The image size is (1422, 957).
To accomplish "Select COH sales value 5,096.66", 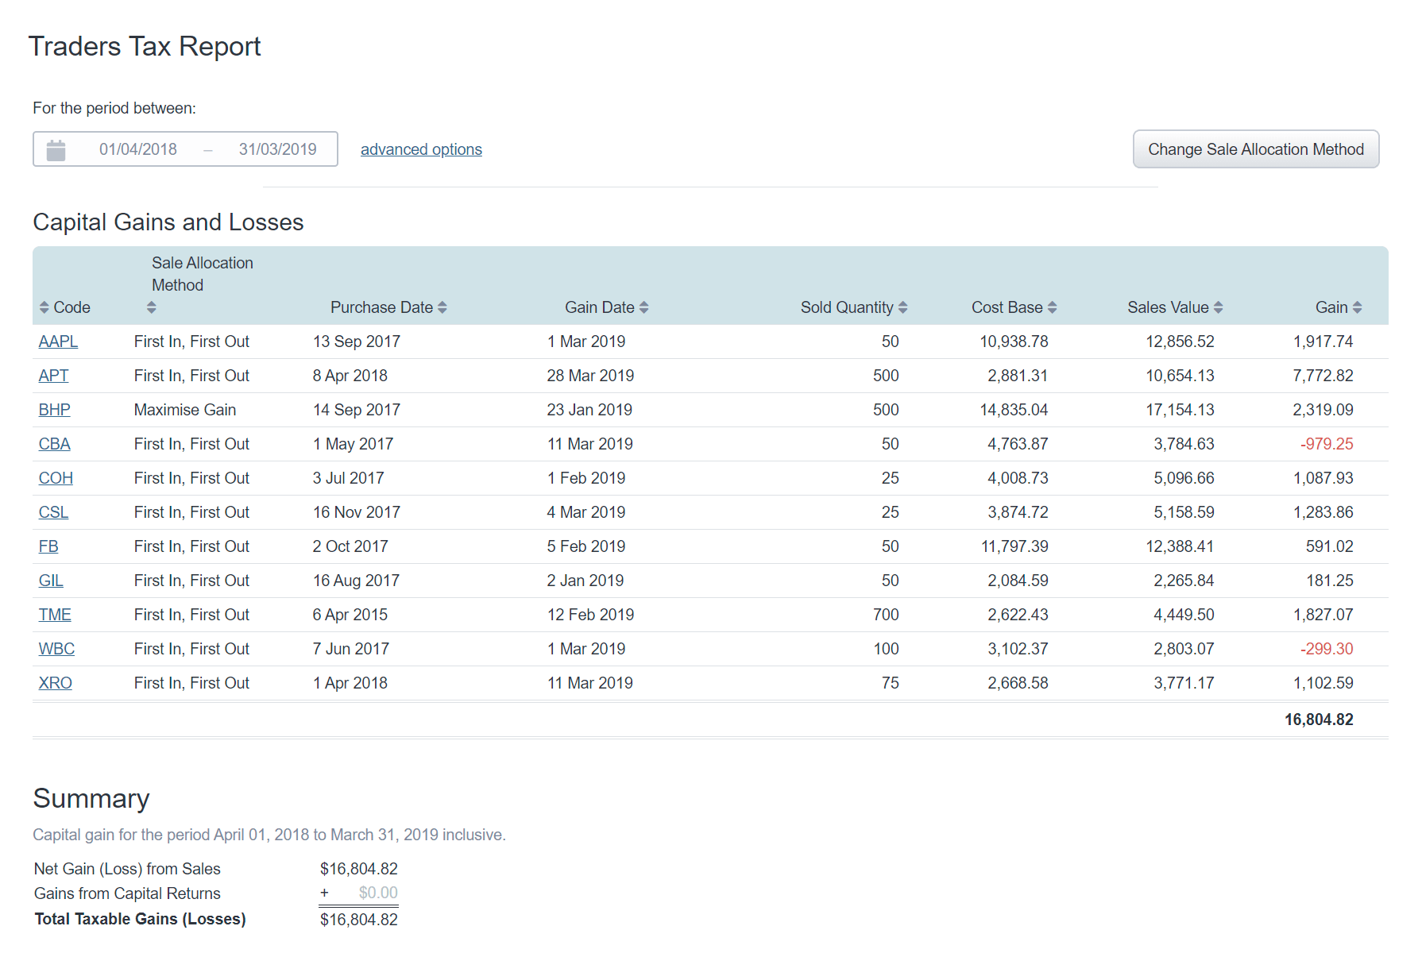I will [x=1184, y=478].
